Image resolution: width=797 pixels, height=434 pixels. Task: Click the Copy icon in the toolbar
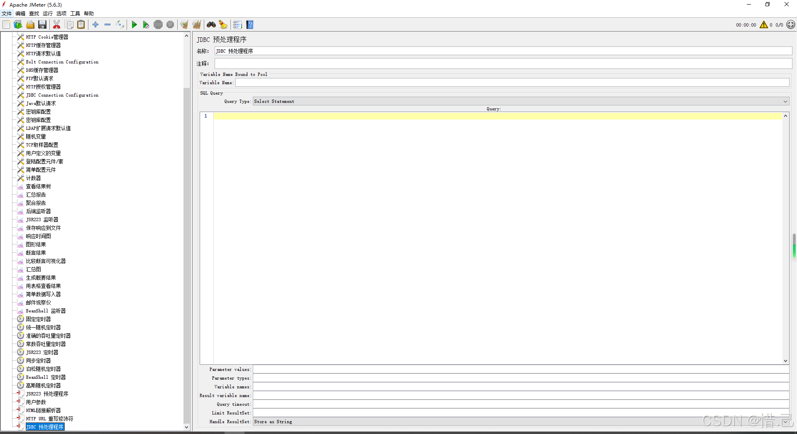(x=69, y=25)
